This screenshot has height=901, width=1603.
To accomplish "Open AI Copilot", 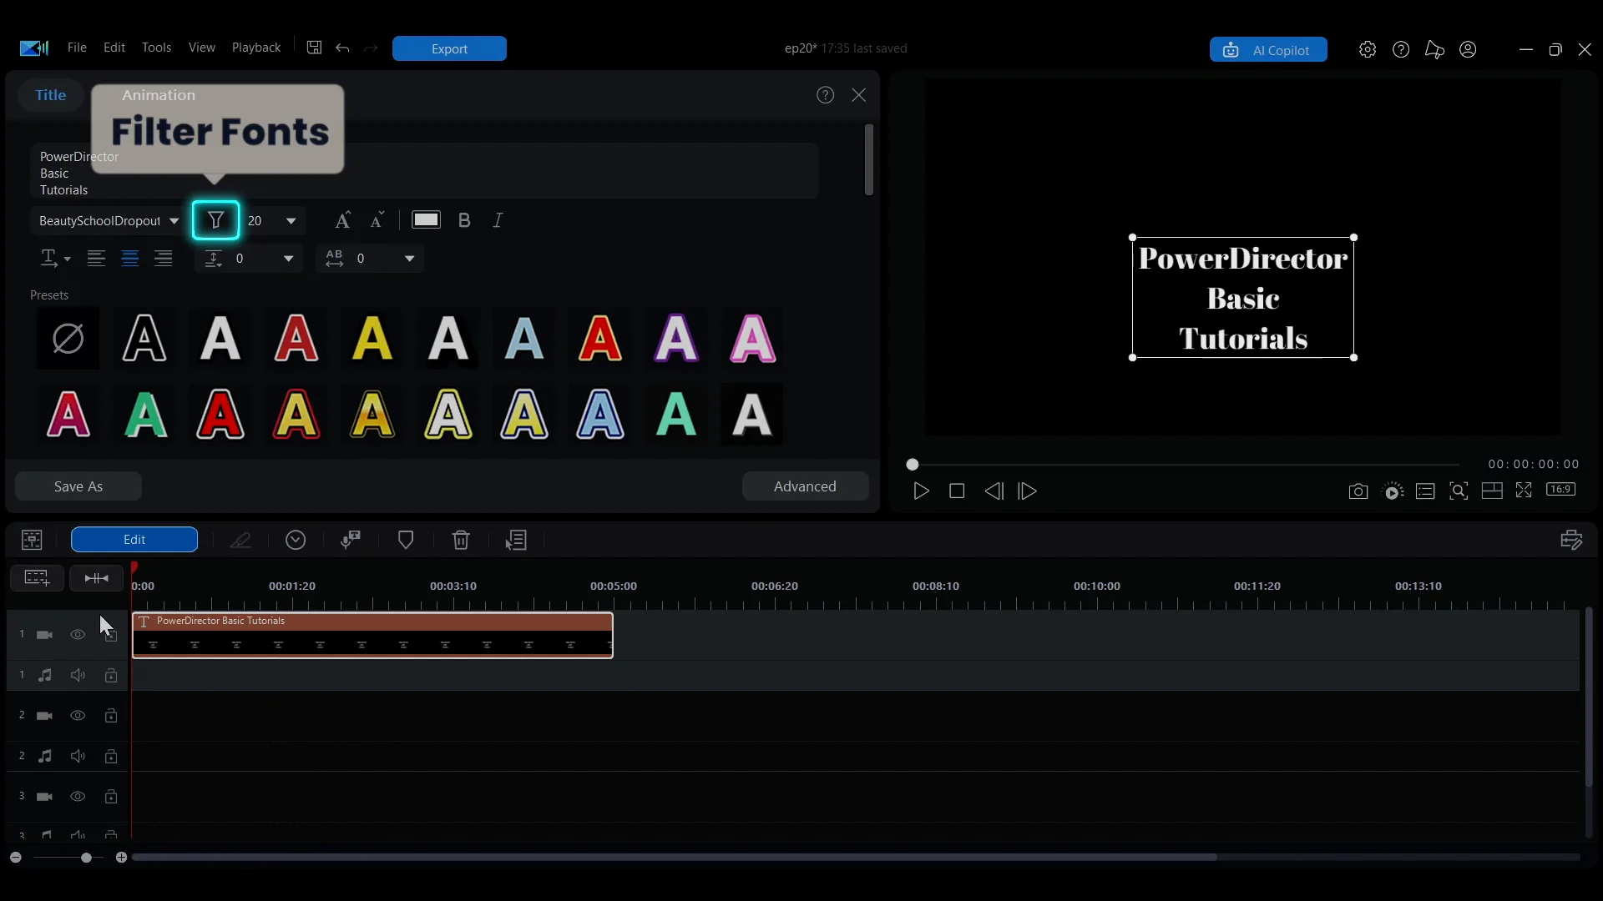I will coord(1268,50).
